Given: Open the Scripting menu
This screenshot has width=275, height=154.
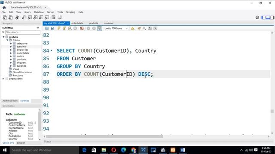Looking at the screenshot, I should (70, 12).
